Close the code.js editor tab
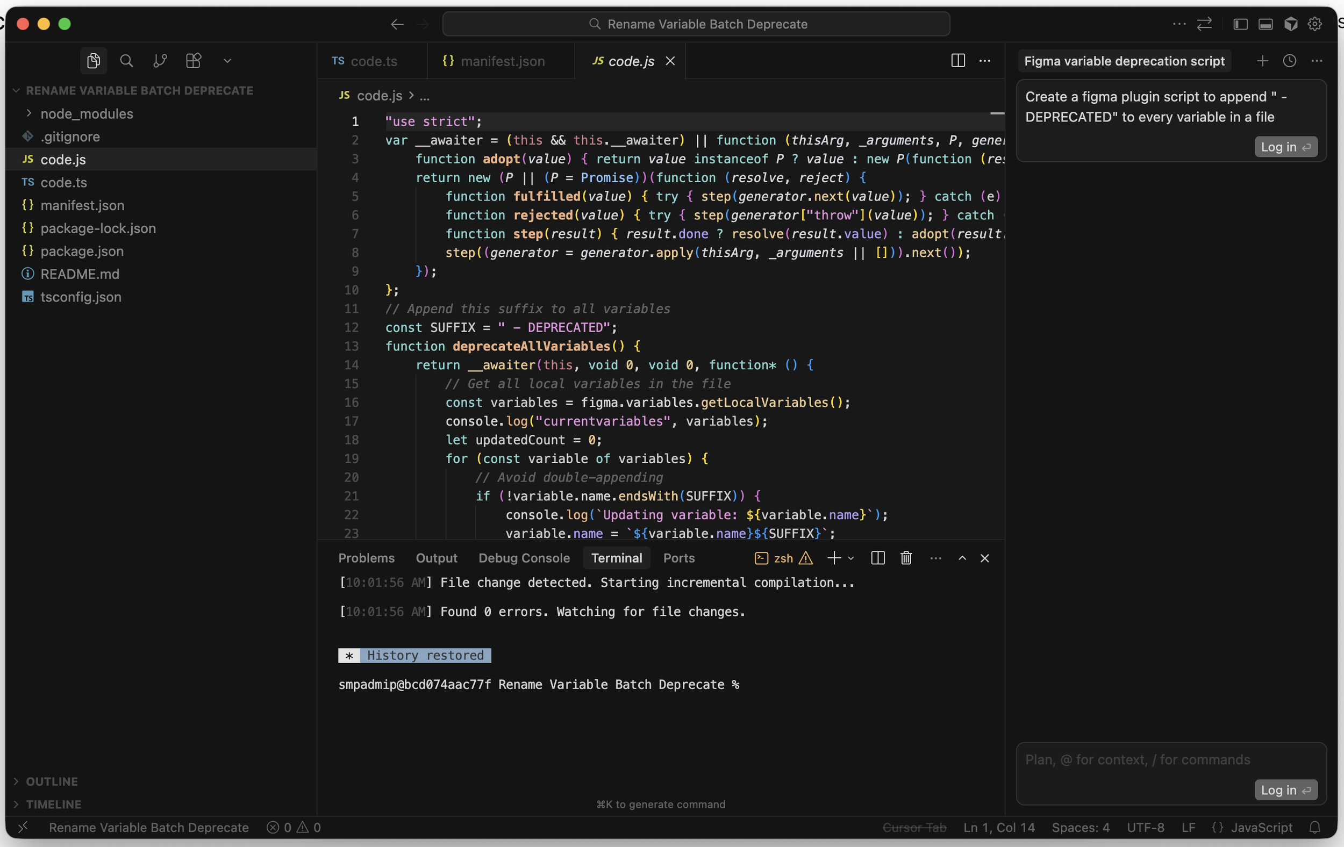The image size is (1344, 847). tap(670, 61)
